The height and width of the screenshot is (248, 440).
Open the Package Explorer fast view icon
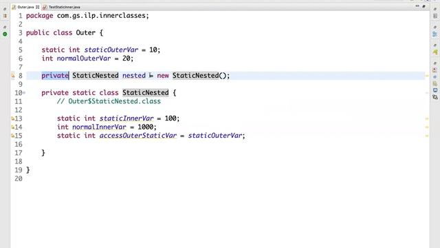pos(5,16)
